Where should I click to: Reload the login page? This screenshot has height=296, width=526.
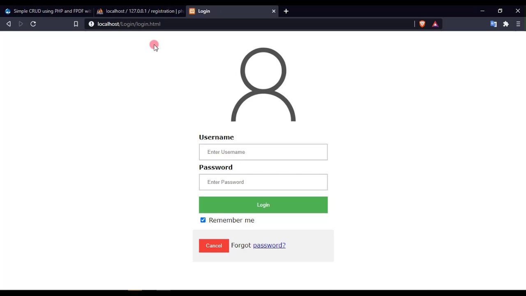[33, 24]
